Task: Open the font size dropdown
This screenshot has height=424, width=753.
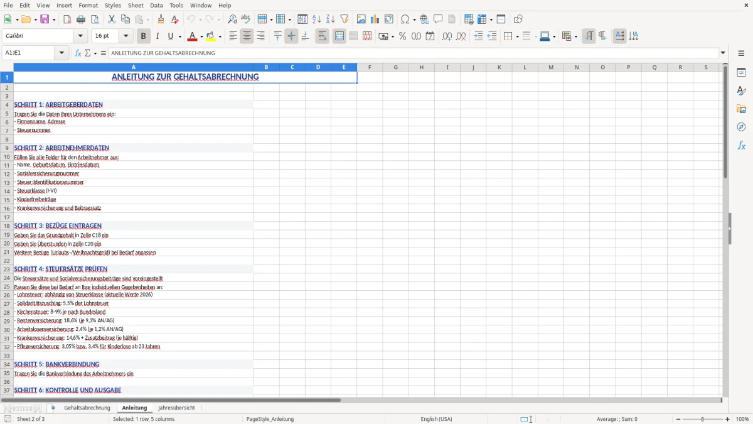Action: click(x=125, y=36)
